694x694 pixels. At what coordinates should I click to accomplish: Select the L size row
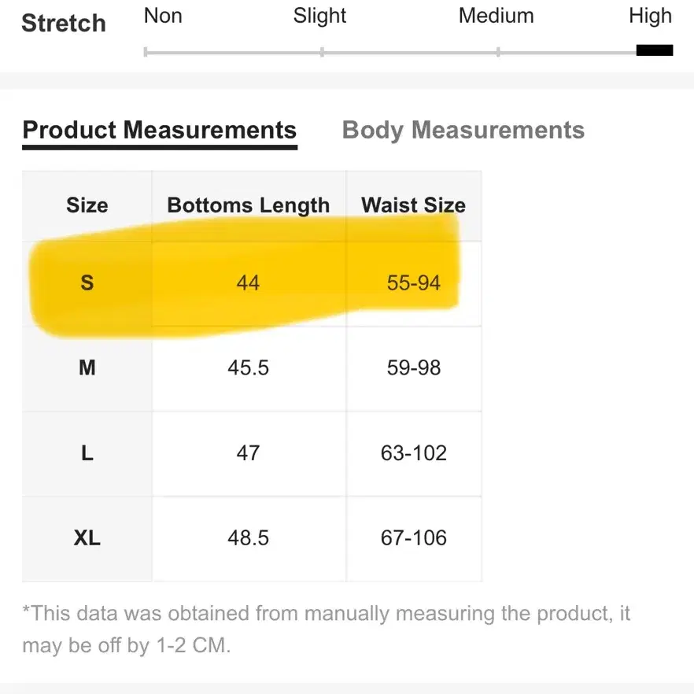click(x=252, y=454)
